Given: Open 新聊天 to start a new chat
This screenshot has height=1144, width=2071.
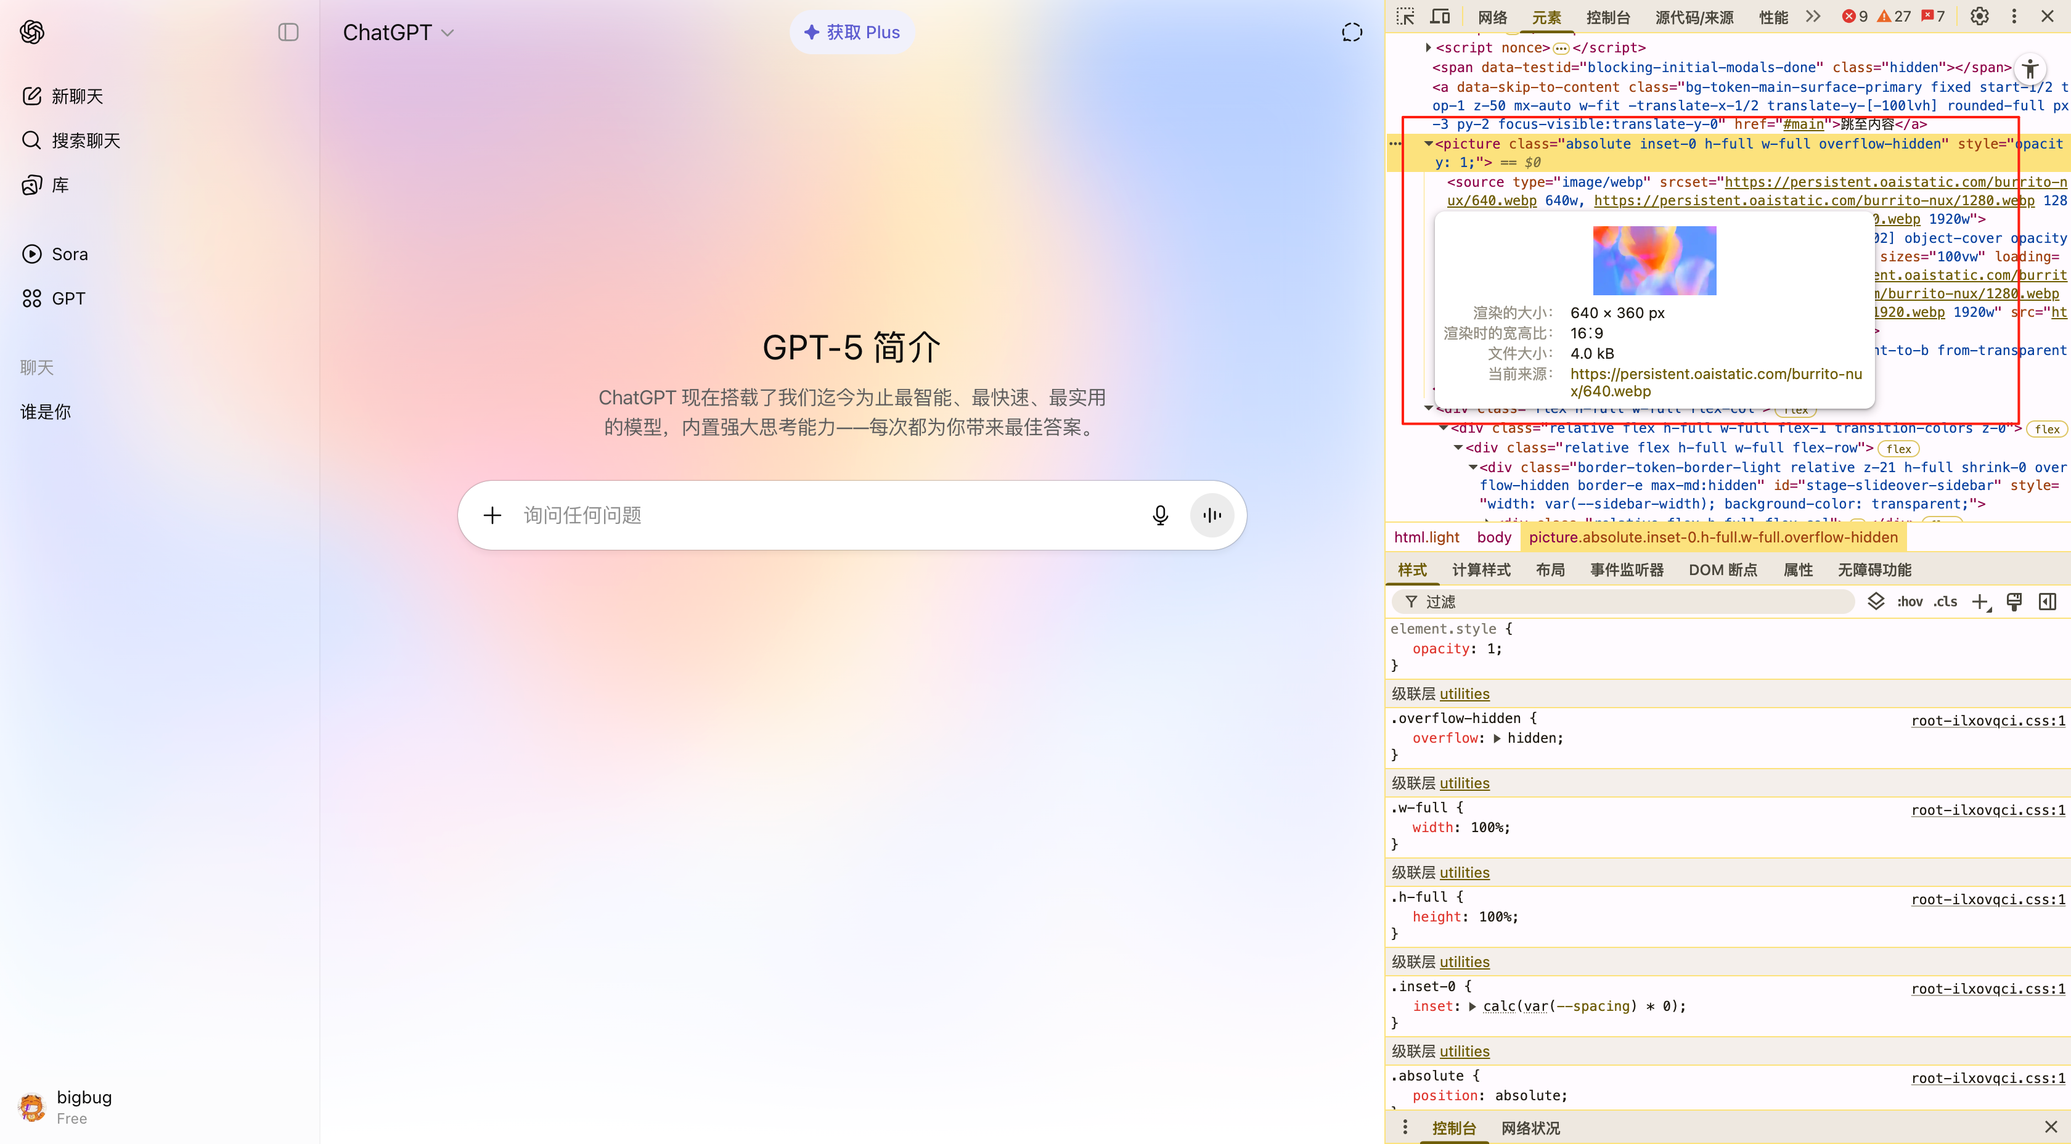Looking at the screenshot, I should [x=77, y=96].
